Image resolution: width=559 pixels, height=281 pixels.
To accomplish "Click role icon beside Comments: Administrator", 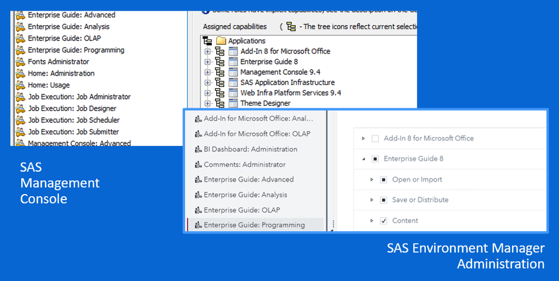I will (x=199, y=164).
